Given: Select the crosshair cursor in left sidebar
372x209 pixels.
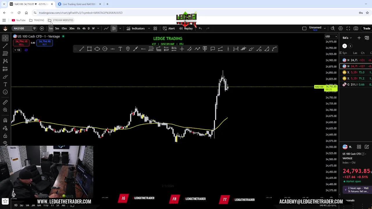Looking at the screenshot, I should tap(5, 38).
